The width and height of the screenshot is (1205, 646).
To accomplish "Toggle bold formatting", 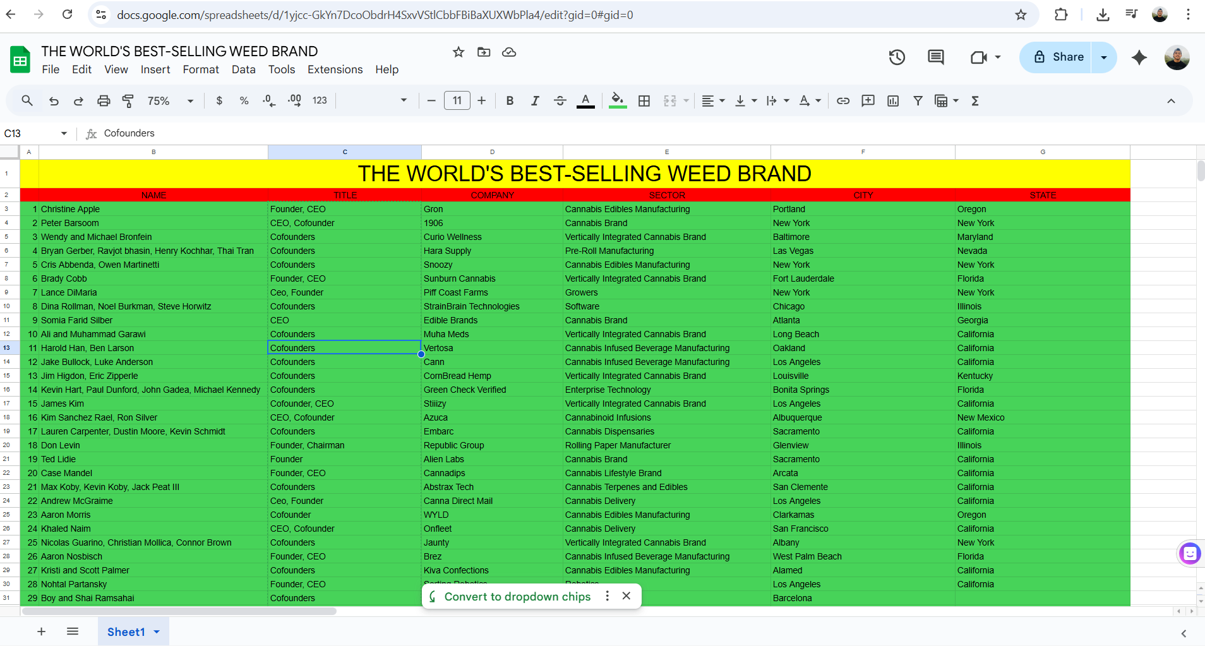I will (x=510, y=101).
